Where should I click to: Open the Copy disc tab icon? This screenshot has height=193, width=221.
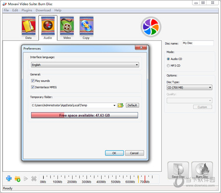coord(86,26)
